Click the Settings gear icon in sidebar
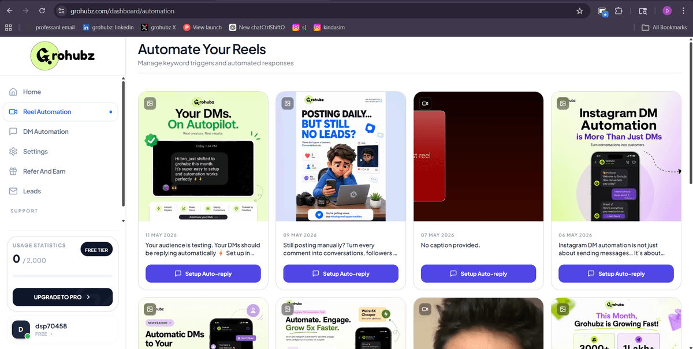This screenshot has width=693, height=349. tap(13, 151)
